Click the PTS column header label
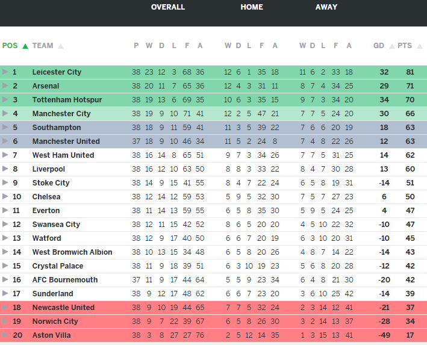427x345 pixels. [405, 46]
